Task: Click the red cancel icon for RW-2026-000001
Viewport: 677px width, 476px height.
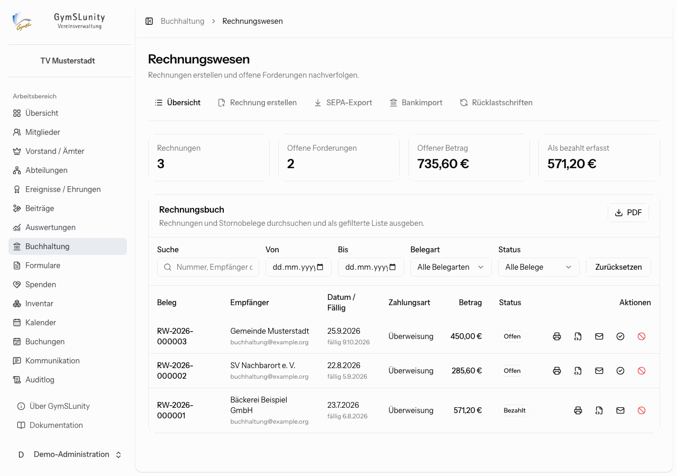Action: (x=642, y=410)
